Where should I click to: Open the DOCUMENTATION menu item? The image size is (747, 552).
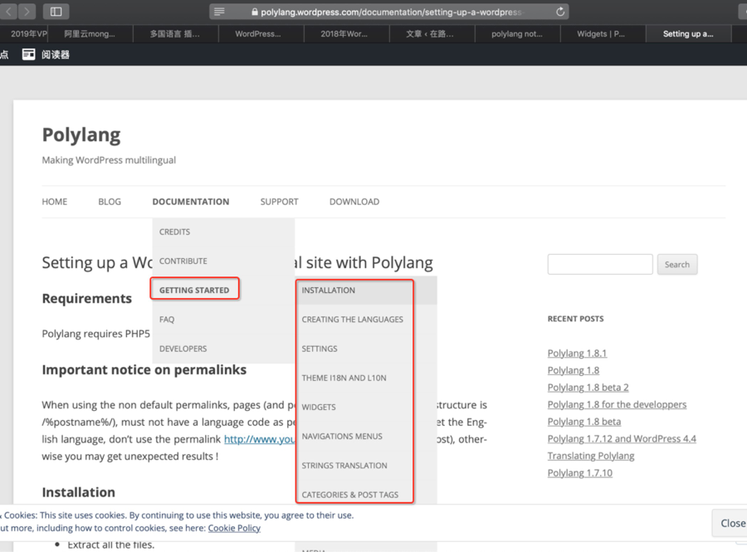(191, 202)
